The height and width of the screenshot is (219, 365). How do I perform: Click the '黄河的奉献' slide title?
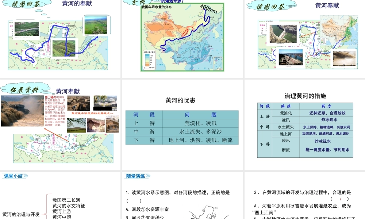(x=77, y=4)
